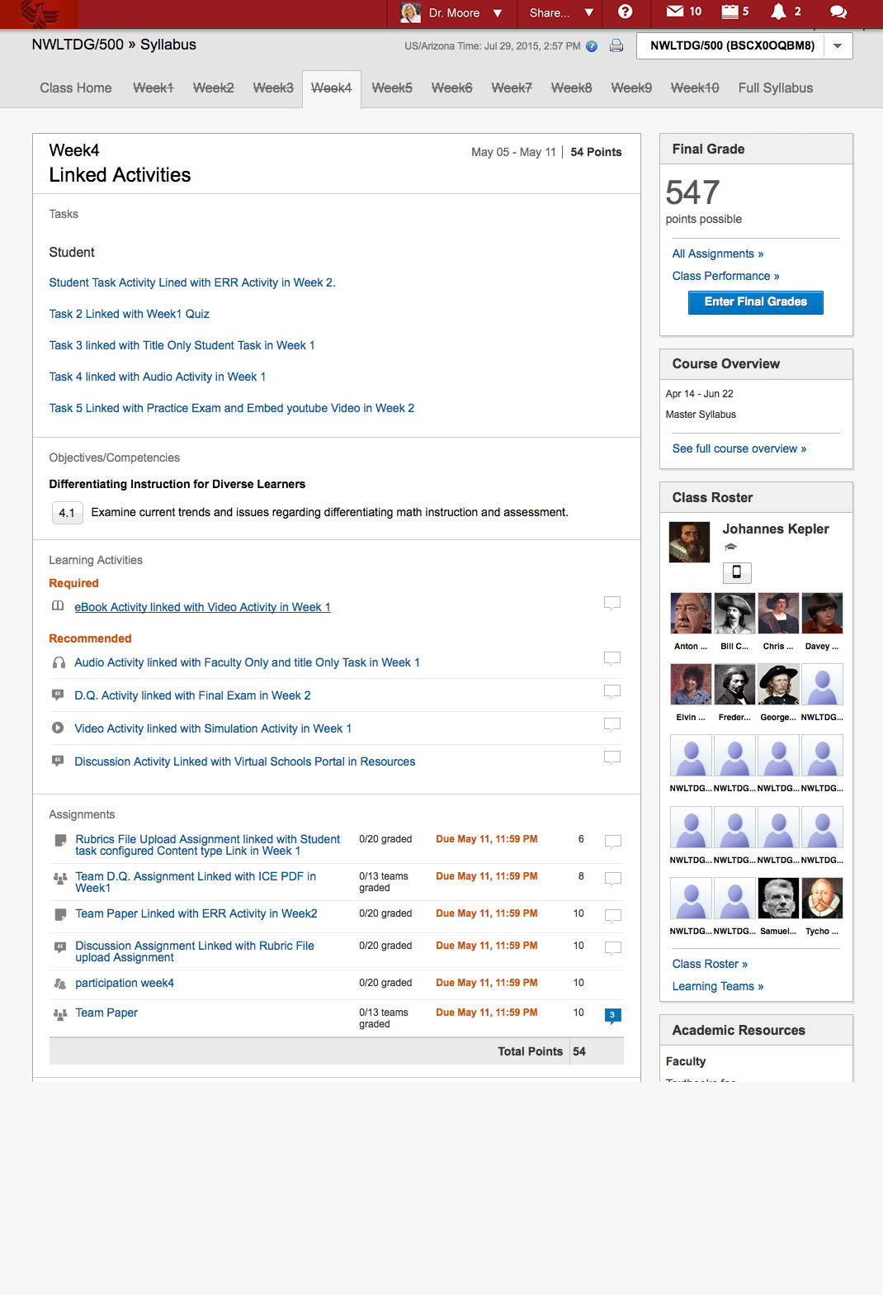The height and width of the screenshot is (1295, 883).
Task: Open the Week10 tab
Action: pyautogui.click(x=695, y=88)
